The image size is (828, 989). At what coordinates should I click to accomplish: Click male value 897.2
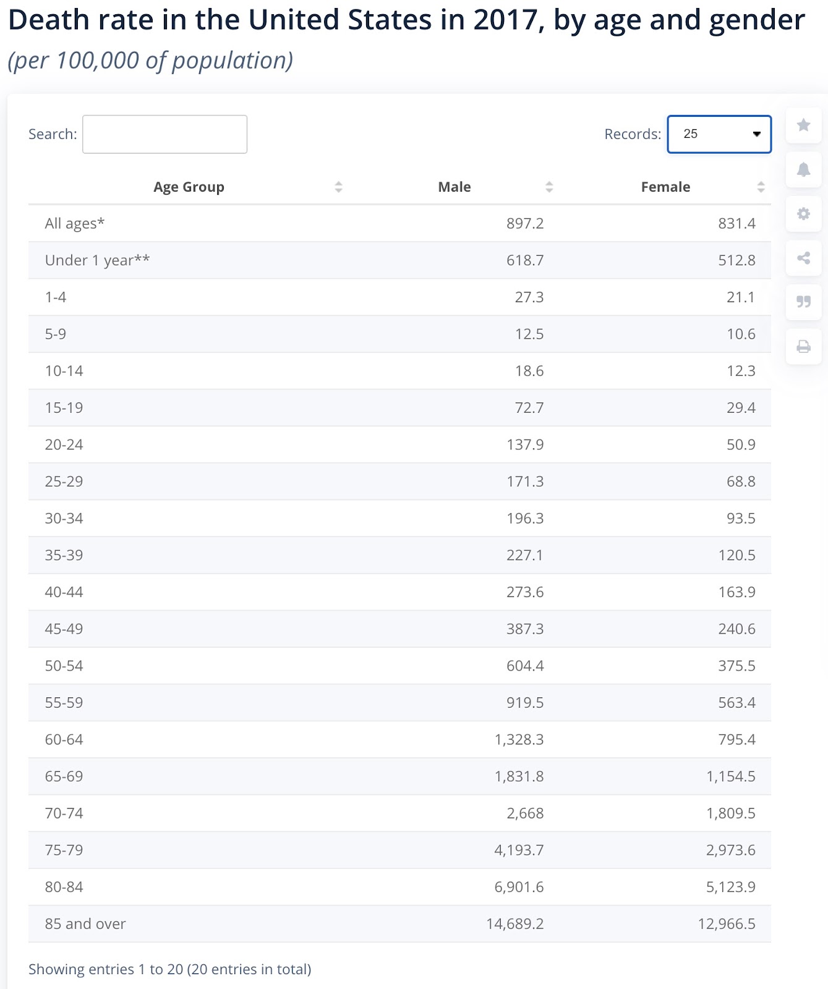click(x=525, y=223)
